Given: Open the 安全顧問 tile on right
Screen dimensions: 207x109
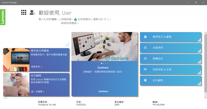Looking at the screenshot, I should click(170, 80).
